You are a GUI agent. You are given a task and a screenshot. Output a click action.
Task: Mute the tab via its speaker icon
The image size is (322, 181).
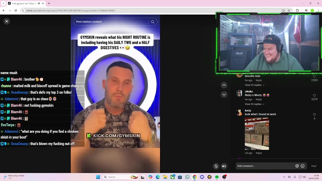(39, 4)
